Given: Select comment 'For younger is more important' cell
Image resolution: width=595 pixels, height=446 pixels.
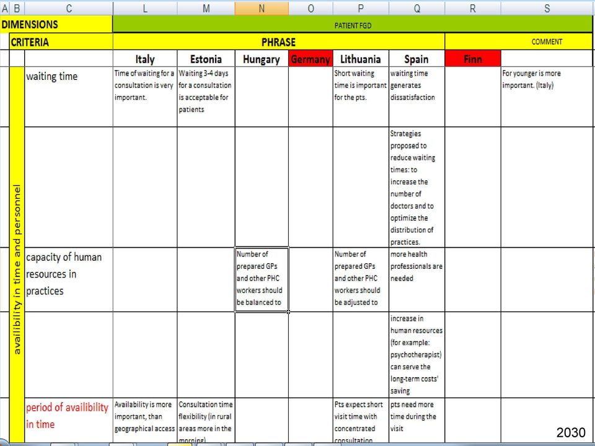Looking at the screenshot, I should 547,97.
